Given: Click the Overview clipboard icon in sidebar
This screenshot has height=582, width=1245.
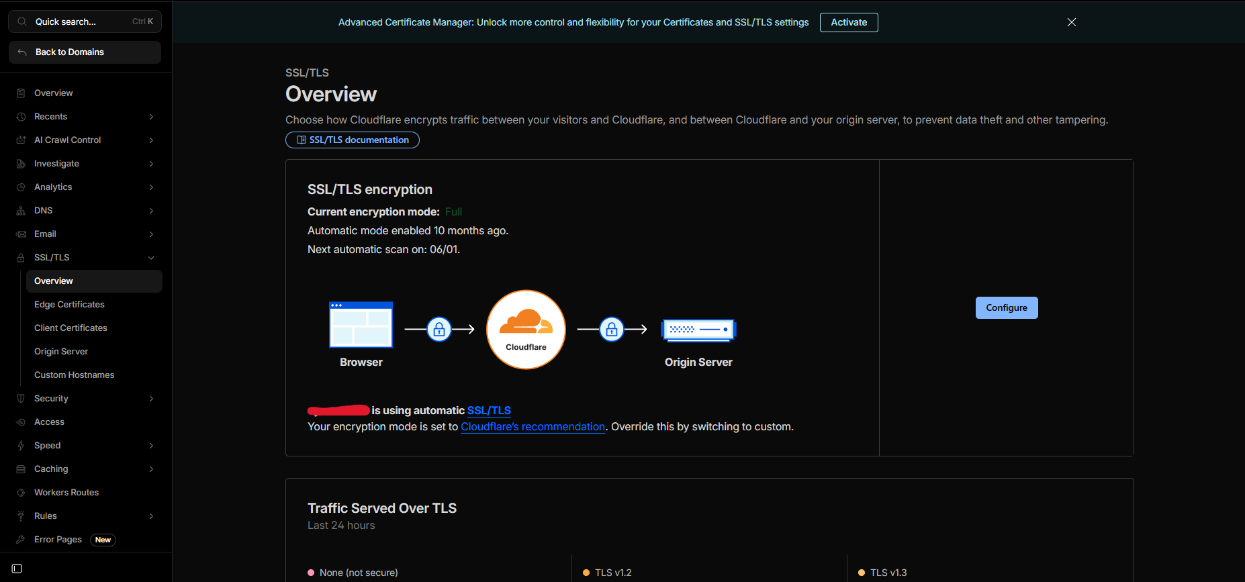Looking at the screenshot, I should coord(21,93).
